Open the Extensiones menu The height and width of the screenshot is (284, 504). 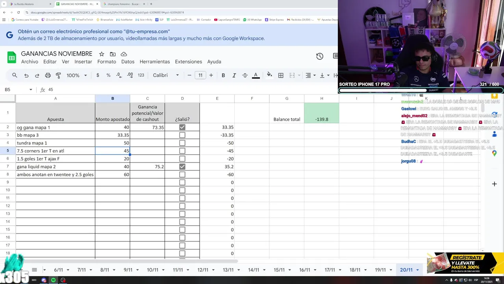coord(188,62)
